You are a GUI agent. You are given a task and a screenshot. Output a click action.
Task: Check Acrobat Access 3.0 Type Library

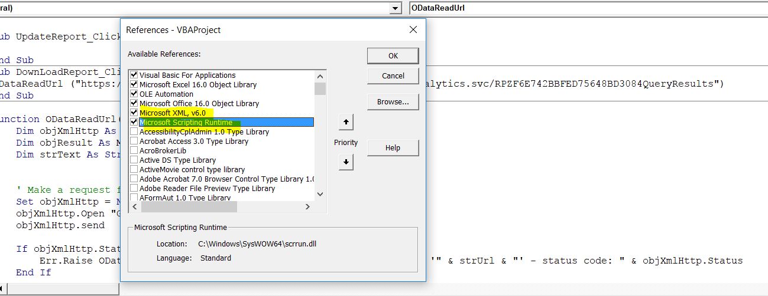[x=134, y=141]
